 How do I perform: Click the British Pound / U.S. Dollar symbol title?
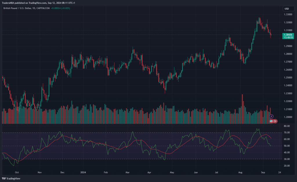point(17,8)
